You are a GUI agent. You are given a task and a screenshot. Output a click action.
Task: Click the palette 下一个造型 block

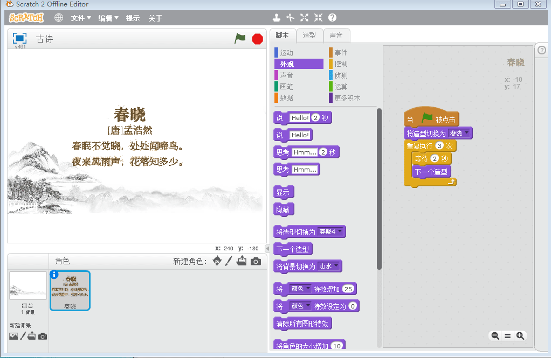[x=292, y=249]
